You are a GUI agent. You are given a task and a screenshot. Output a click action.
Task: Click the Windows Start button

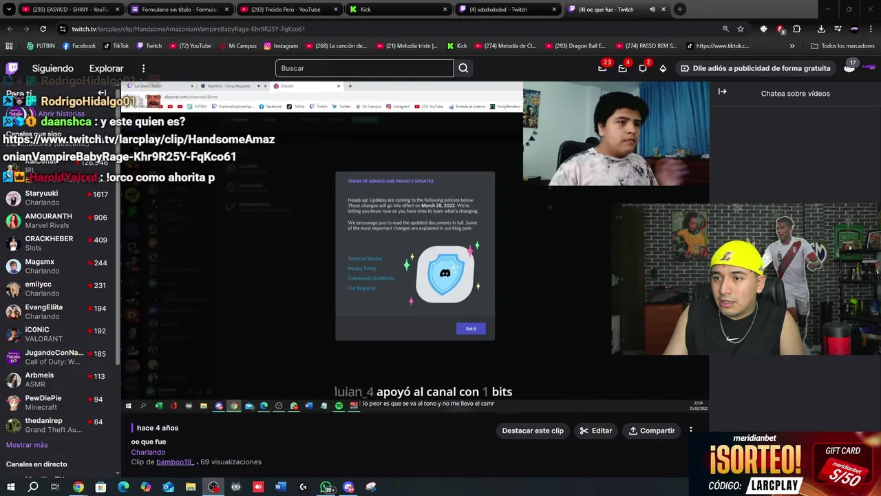11,487
